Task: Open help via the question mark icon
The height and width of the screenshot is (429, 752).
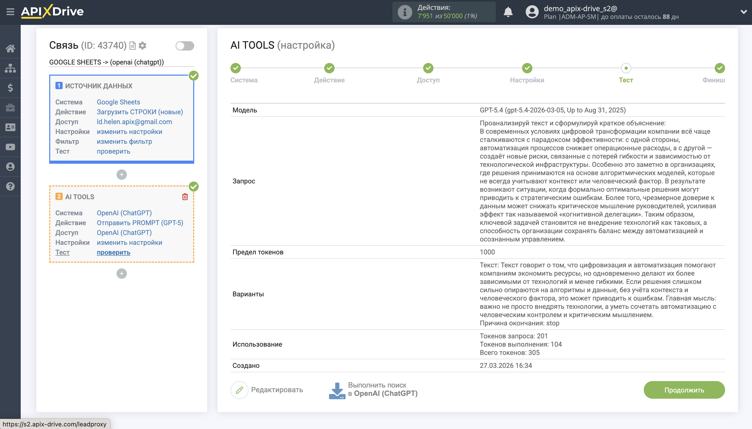Action: (11, 186)
